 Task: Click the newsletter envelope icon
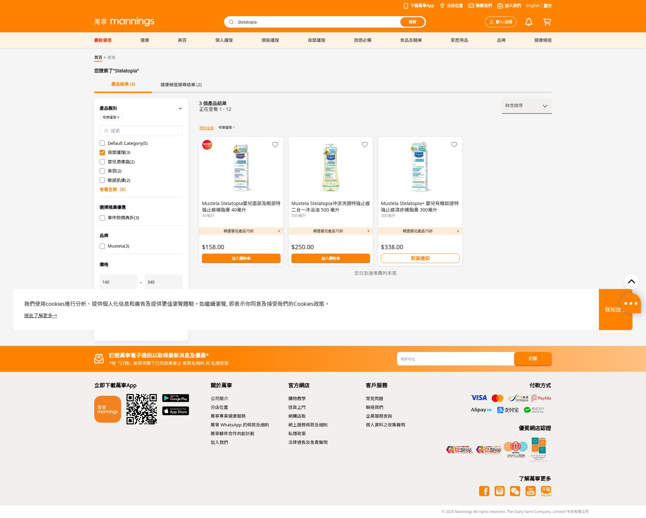point(99,359)
